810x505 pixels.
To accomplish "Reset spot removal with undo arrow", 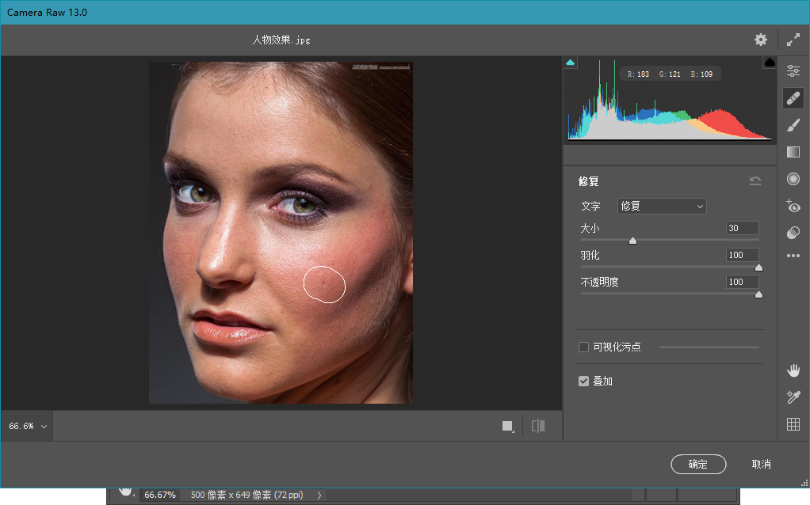I will (755, 180).
